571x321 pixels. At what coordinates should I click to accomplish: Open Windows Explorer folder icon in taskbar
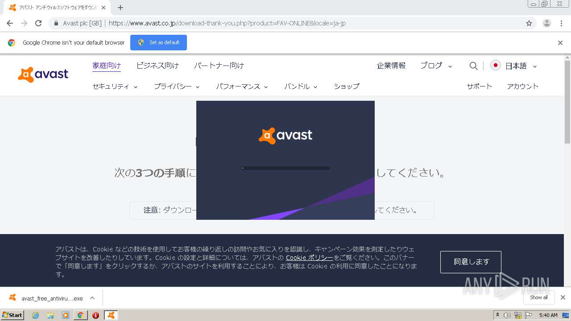(50, 315)
